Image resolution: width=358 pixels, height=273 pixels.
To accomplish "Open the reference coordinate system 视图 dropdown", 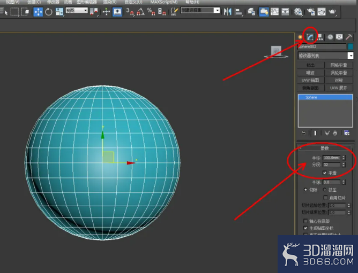I will (77, 10).
